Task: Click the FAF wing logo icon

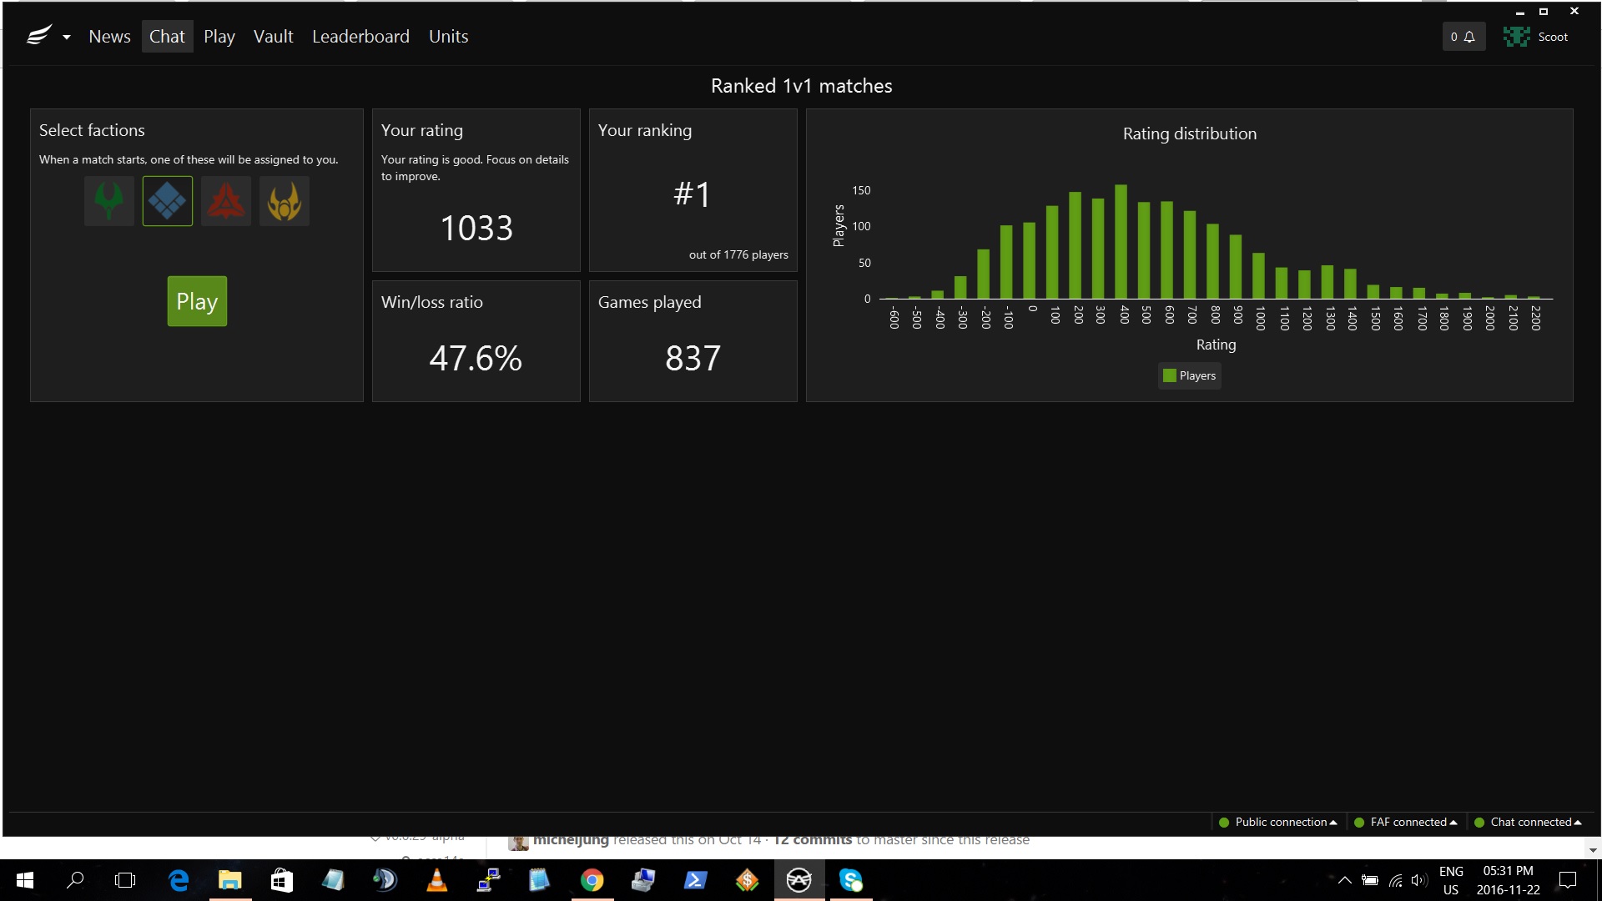Action: 38,36
